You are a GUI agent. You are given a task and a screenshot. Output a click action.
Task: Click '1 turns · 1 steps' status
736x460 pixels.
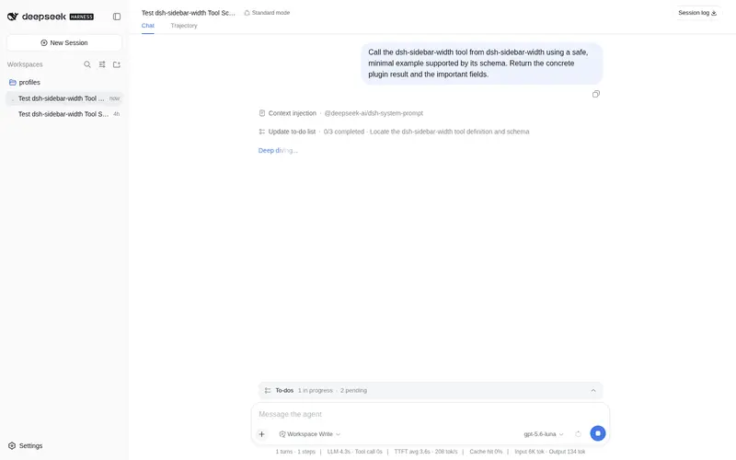(295, 452)
